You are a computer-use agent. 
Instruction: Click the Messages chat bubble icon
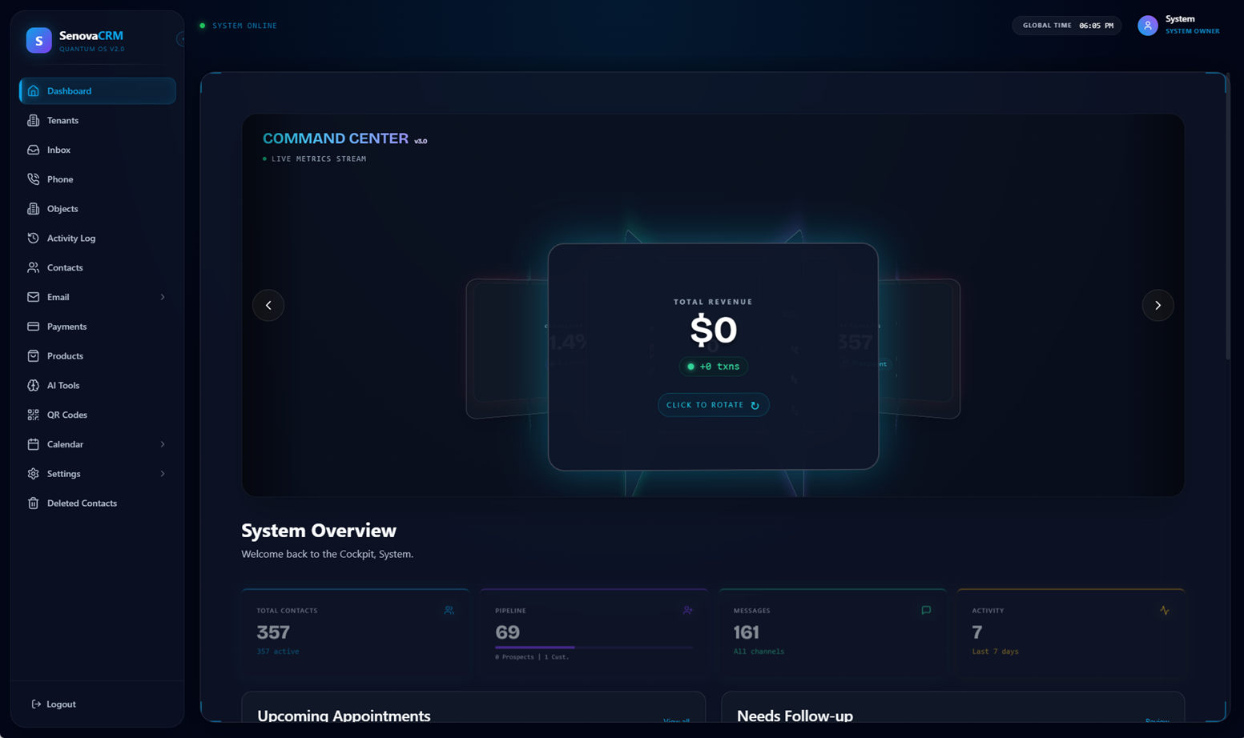(x=925, y=610)
